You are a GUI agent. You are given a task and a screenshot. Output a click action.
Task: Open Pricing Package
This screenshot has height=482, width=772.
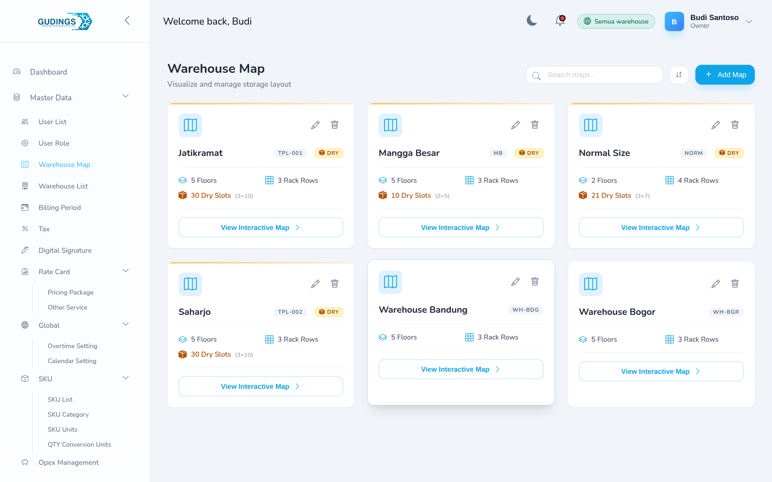pos(70,292)
